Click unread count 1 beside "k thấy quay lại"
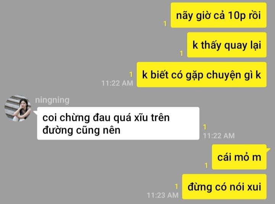Image resolution: width=275 pixels, height=204 pixels. click(x=181, y=53)
